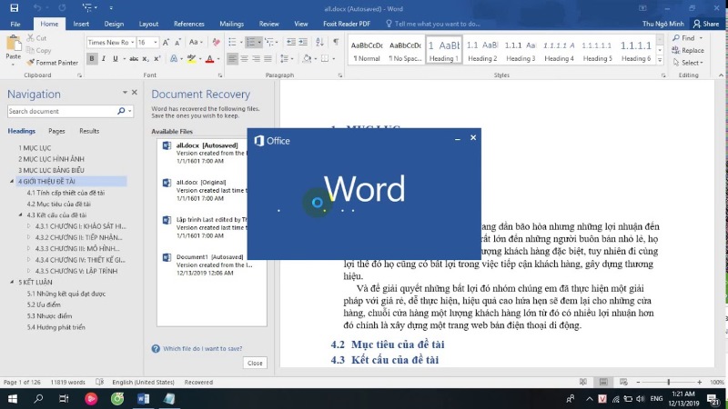Click the Sort icon
728x409 pixels.
319,42
